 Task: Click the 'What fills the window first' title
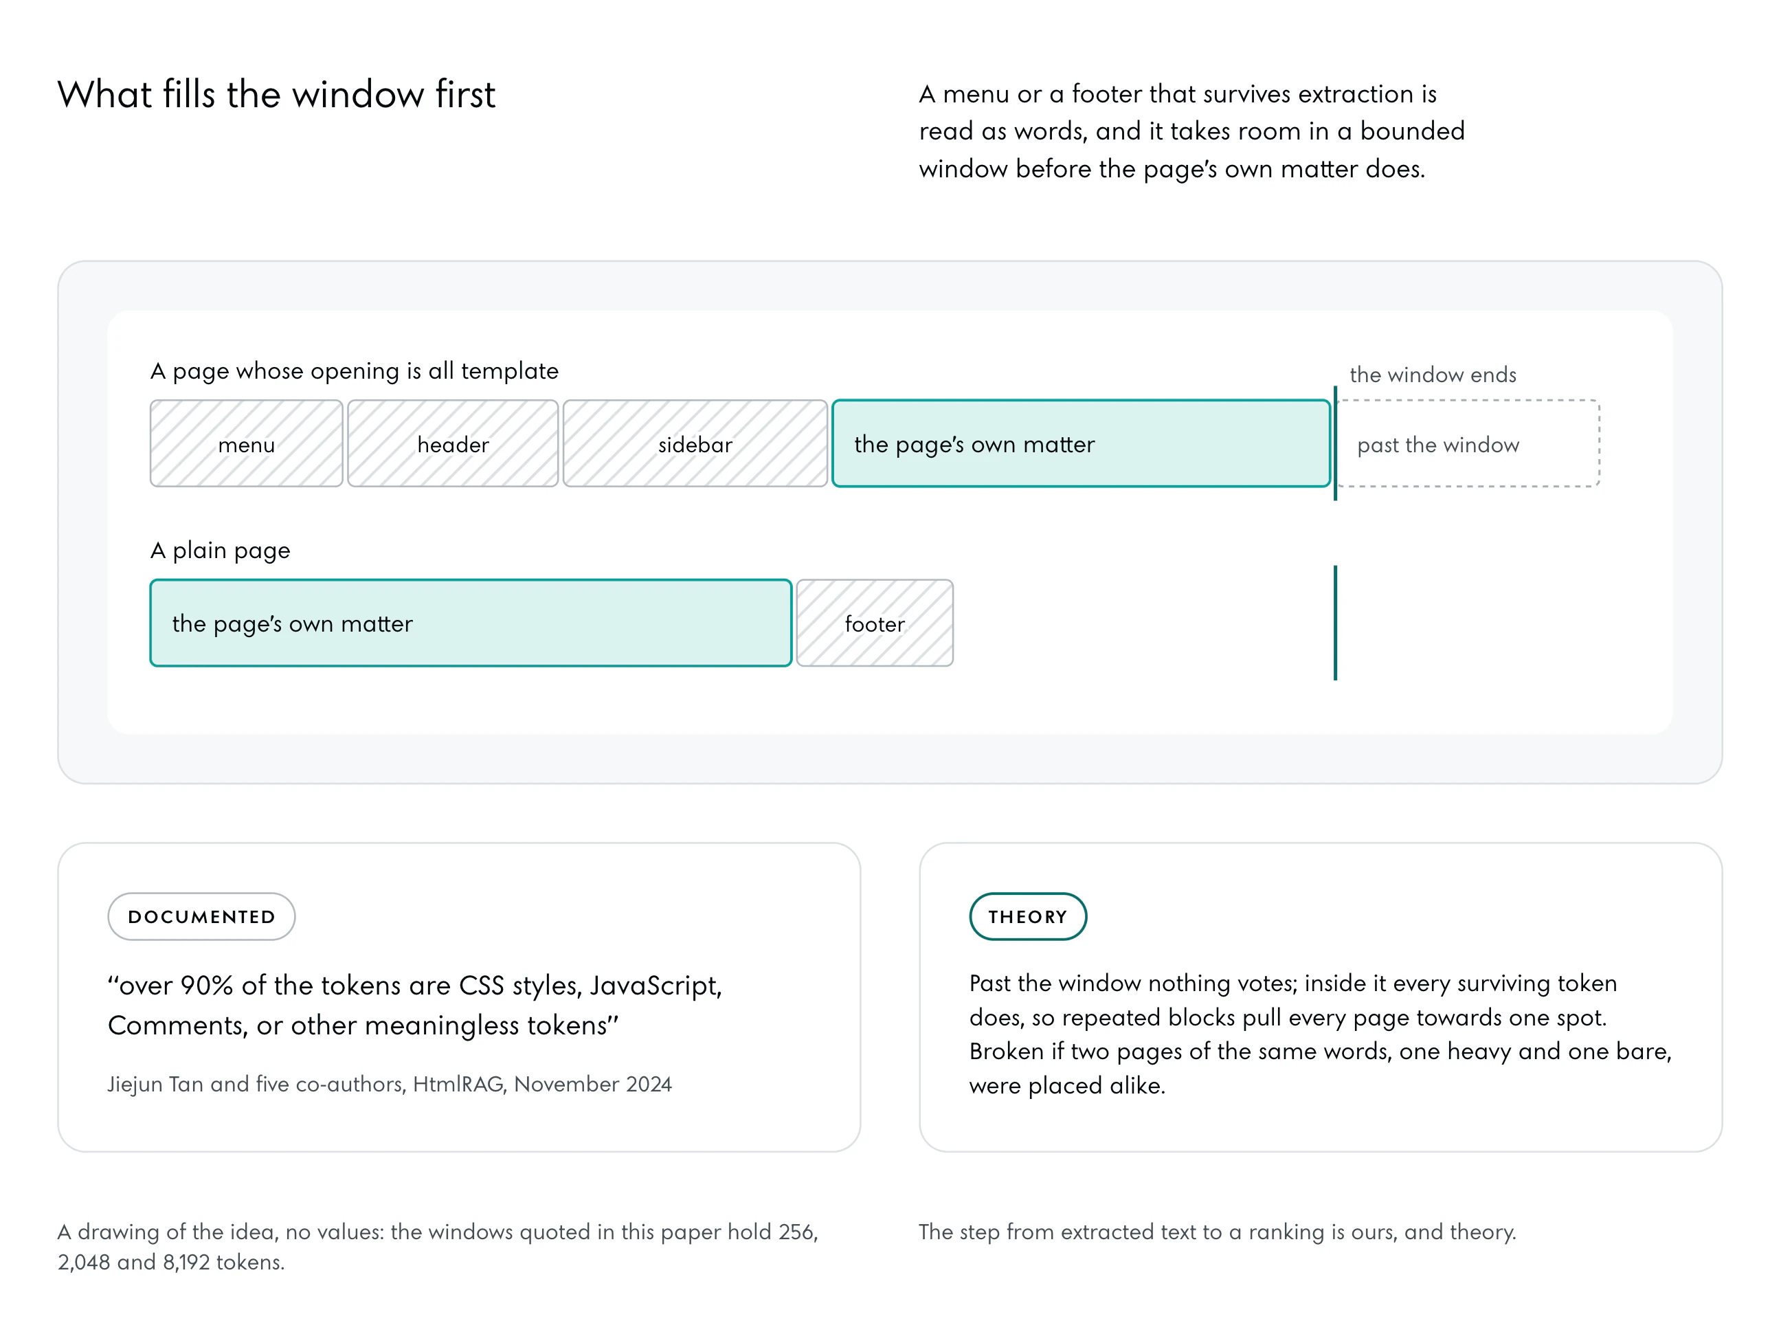[276, 94]
